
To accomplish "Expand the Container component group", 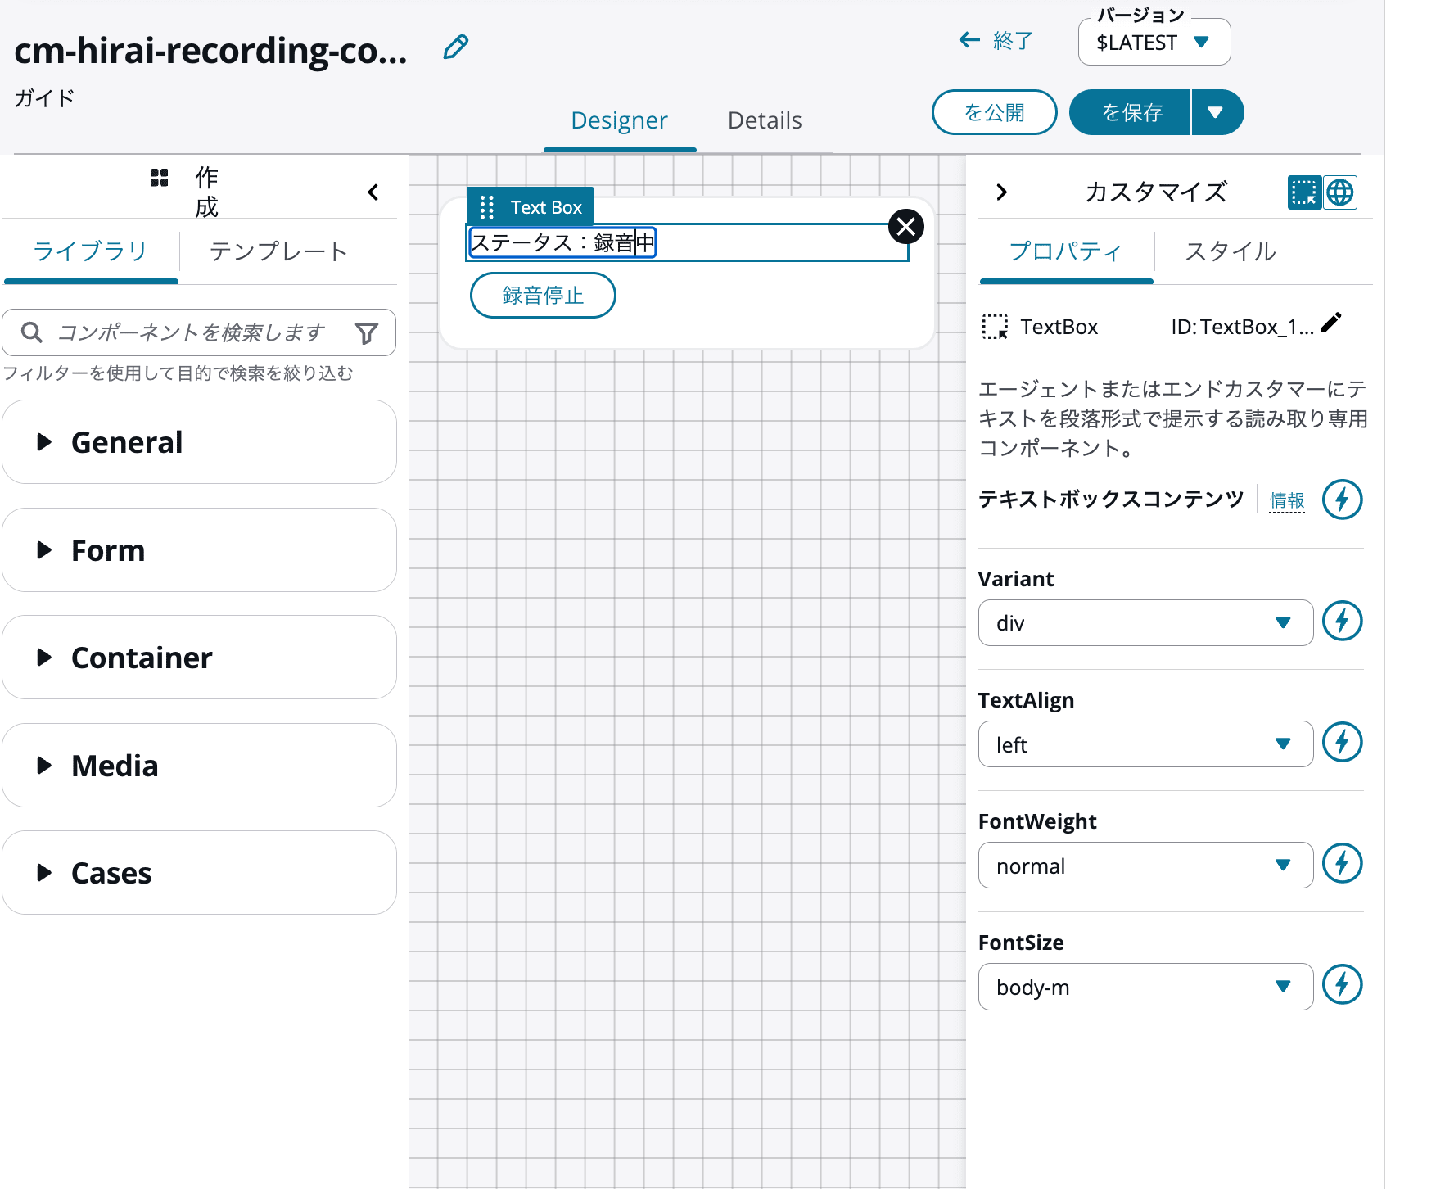I will tap(199, 658).
